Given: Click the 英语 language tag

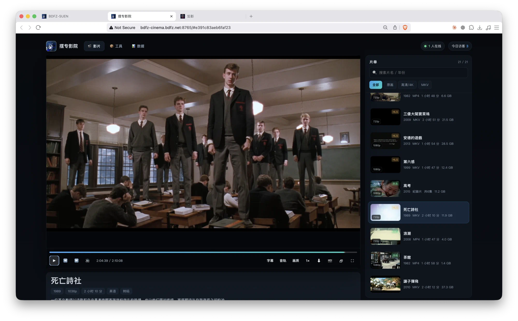Looking at the screenshot, I should coord(113,291).
